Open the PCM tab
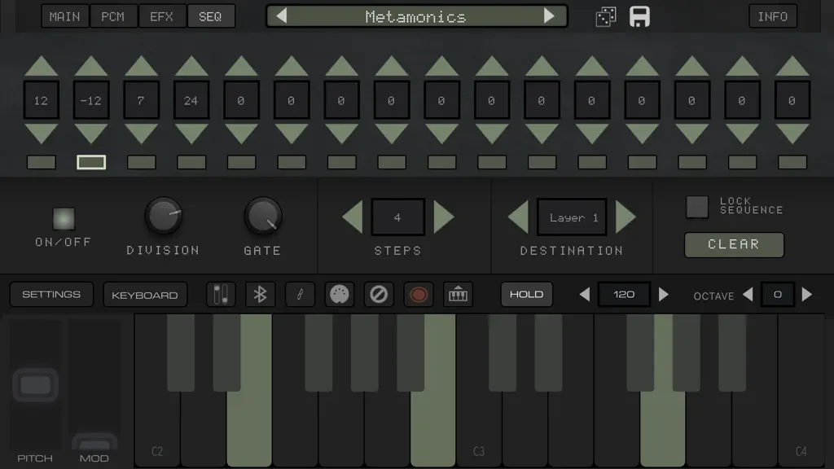834x469 pixels. (112, 16)
